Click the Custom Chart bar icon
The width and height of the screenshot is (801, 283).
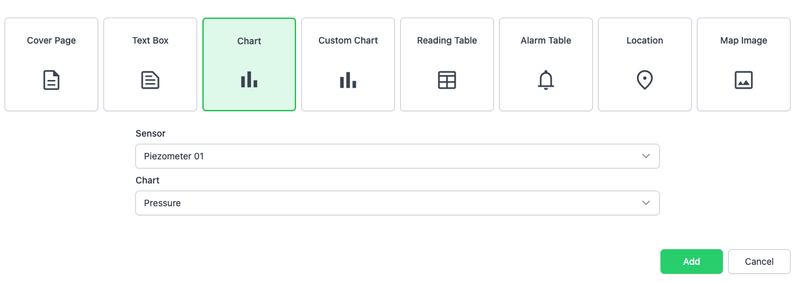coord(348,80)
